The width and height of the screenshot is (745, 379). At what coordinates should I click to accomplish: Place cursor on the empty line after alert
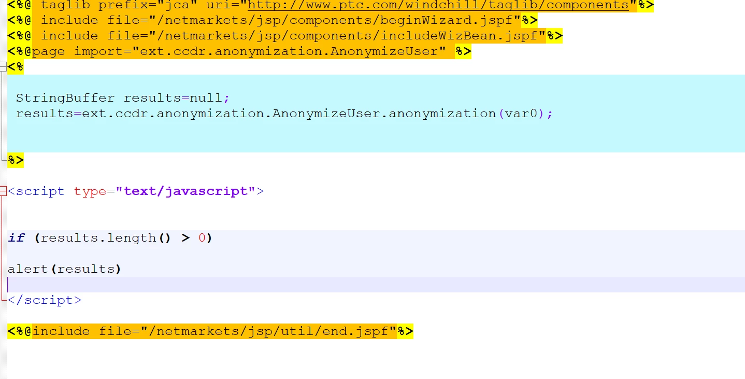(376, 285)
